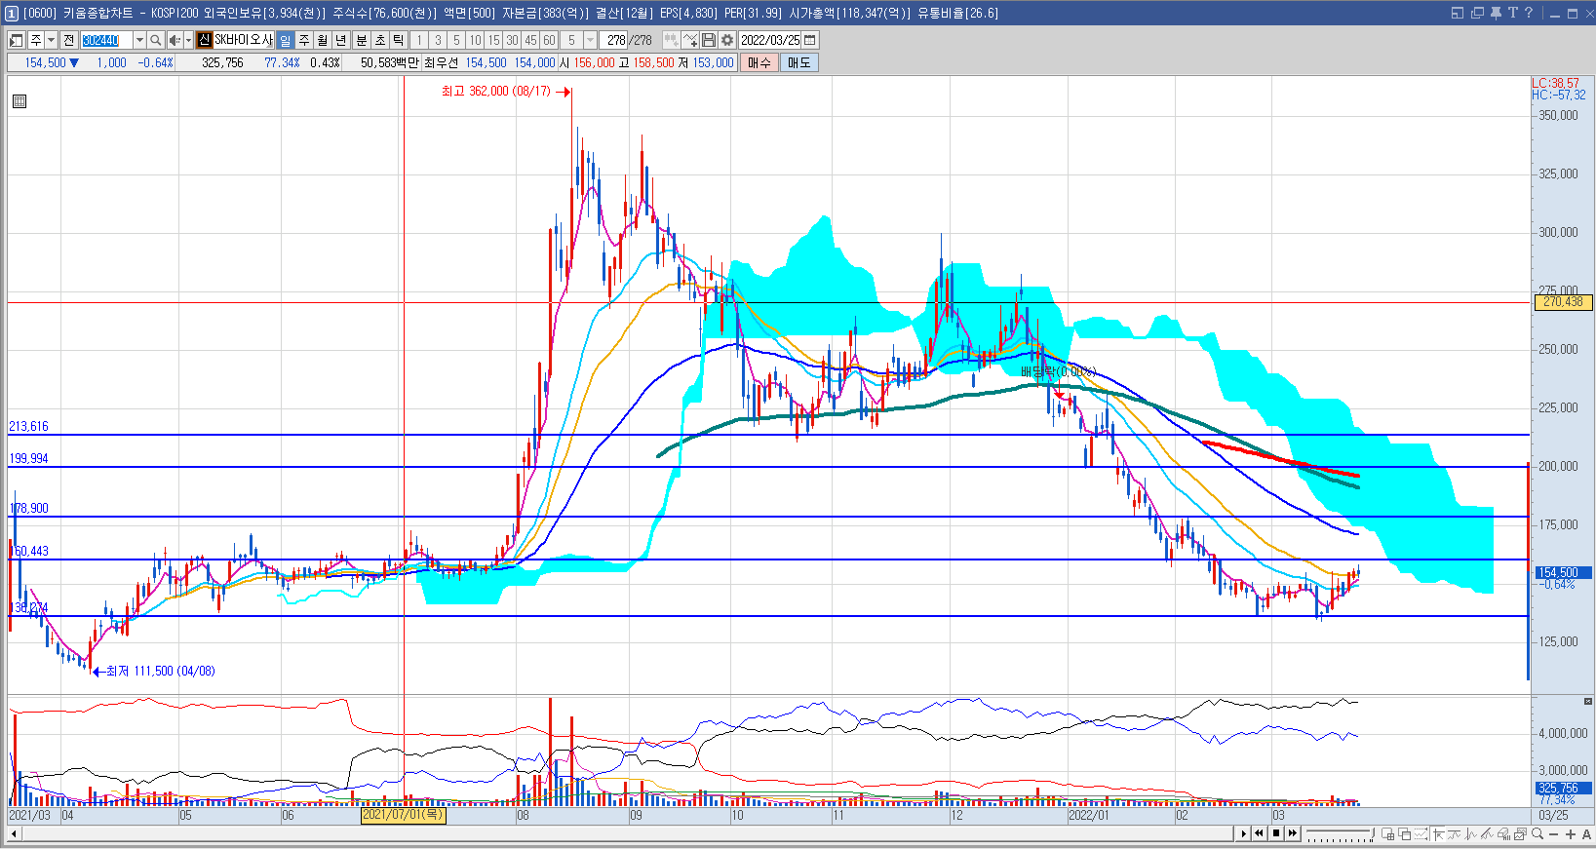The width and height of the screenshot is (1596, 849).
Task: Open the 주 market type dropdown
Action: click(x=51, y=40)
